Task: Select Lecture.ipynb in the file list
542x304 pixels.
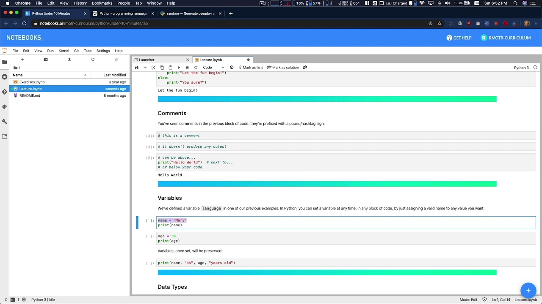Action: pyautogui.click(x=69, y=89)
